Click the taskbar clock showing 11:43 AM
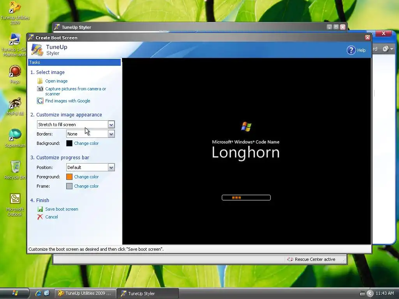The width and height of the screenshot is (399, 299). coord(385,293)
